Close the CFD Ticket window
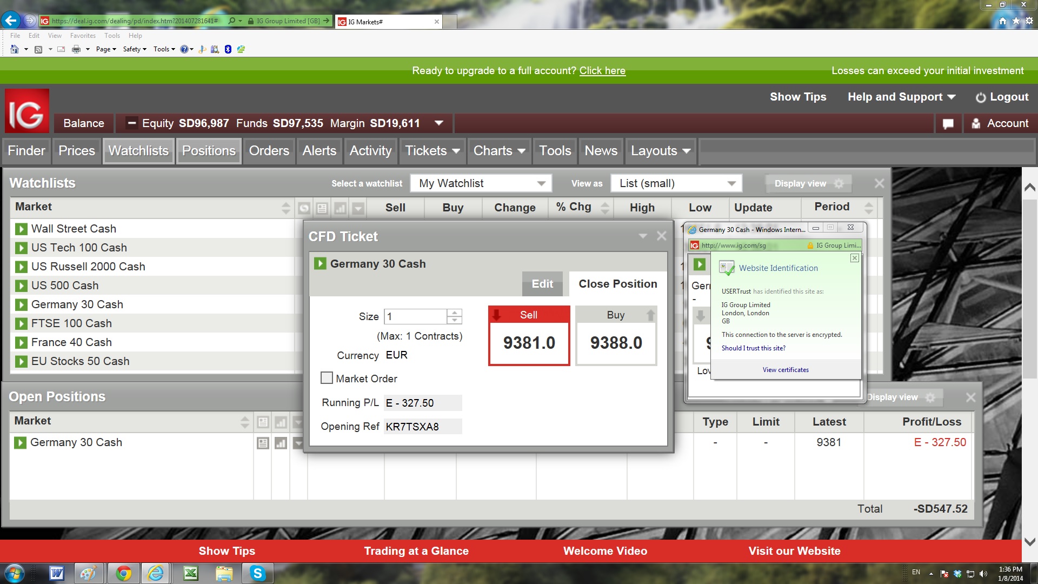This screenshot has width=1038, height=584. pos(661,236)
